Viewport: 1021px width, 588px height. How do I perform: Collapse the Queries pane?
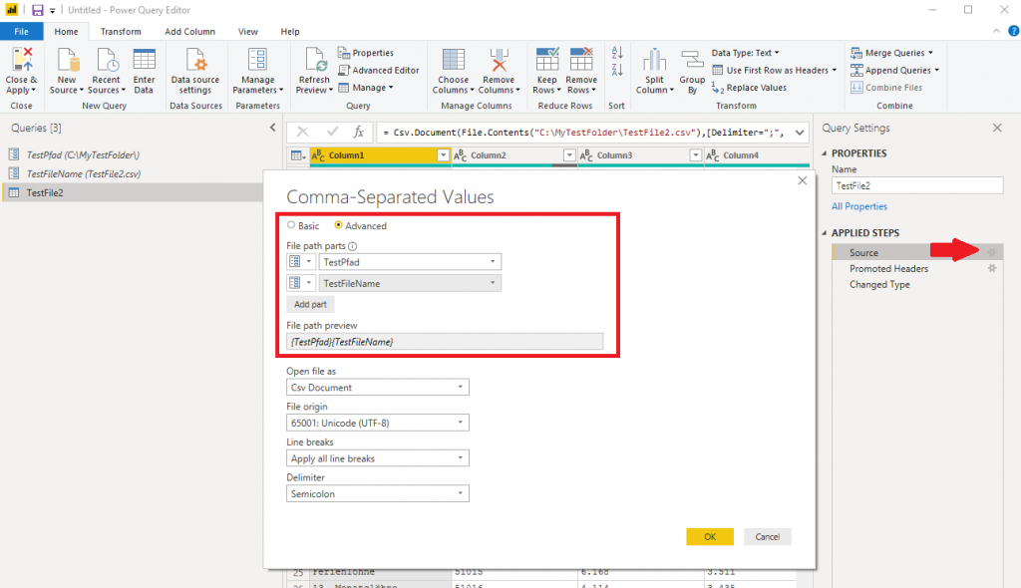point(273,128)
